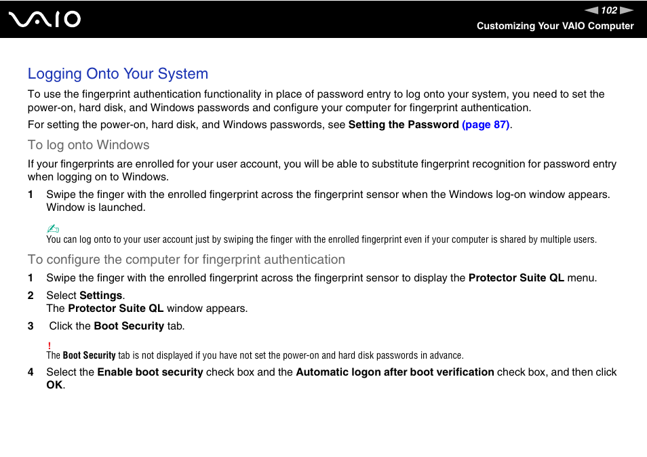Click the bold Setting the Password text
Screen dimensions: 647x457
[x=404, y=125]
